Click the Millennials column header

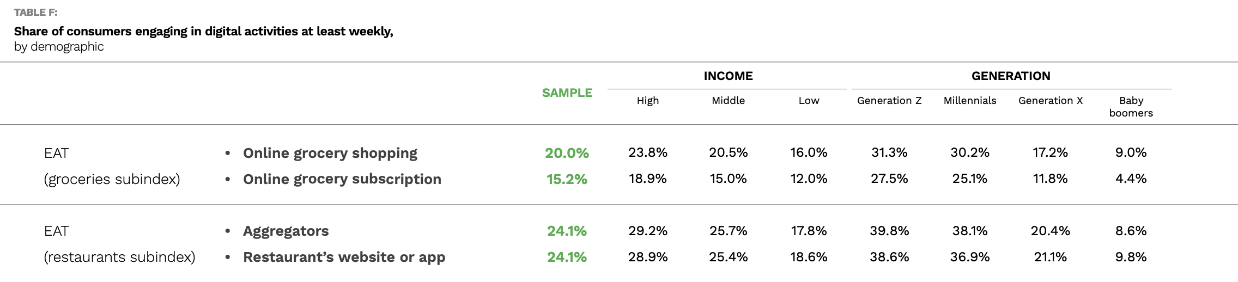(970, 101)
